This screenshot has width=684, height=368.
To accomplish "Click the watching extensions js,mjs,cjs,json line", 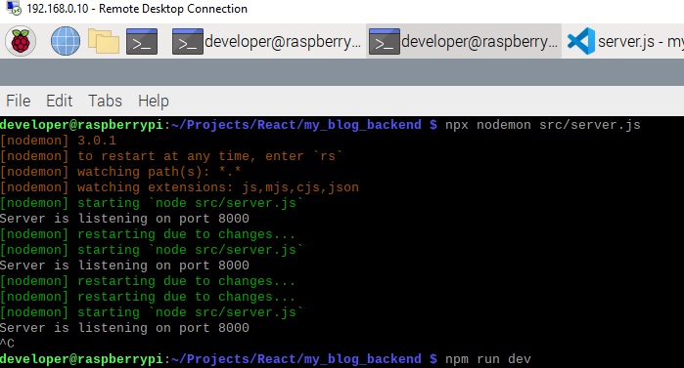I will click(x=179, y=187).
